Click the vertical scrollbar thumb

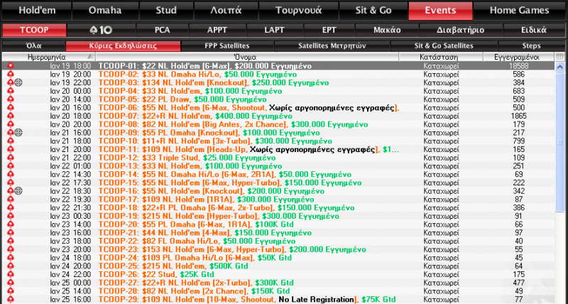pos(560,141)
